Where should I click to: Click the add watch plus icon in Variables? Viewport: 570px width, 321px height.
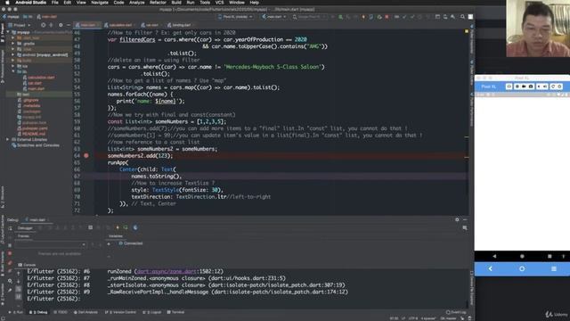(109, 243)
